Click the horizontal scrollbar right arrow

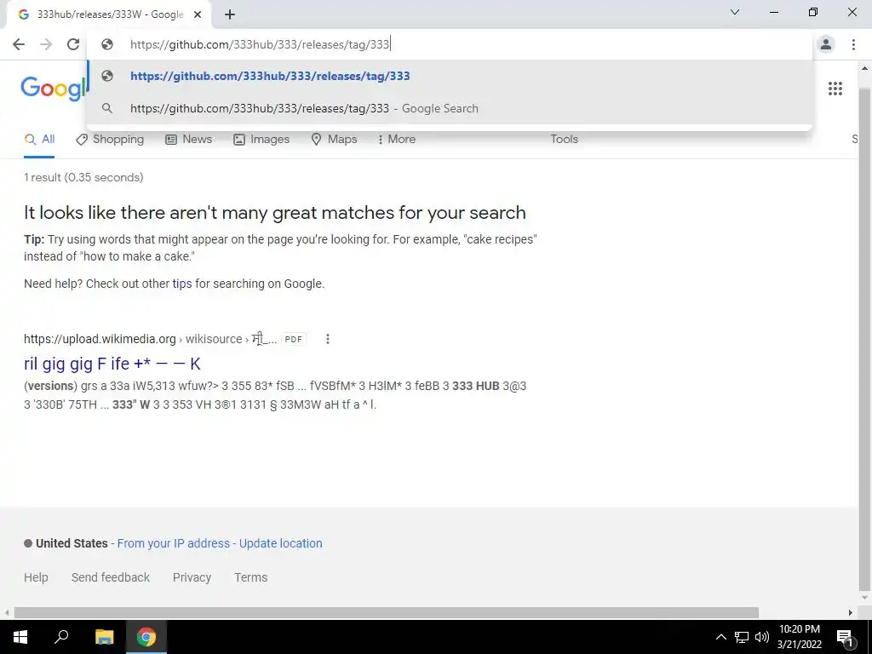coord(851,613)
